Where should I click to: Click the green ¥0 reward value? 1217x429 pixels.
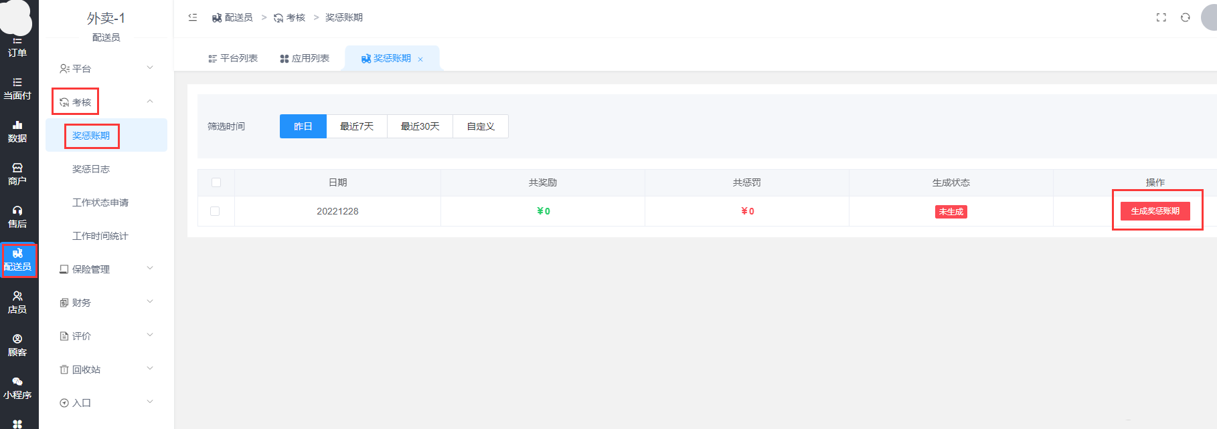pyautogui.click(x=544, y=211)
